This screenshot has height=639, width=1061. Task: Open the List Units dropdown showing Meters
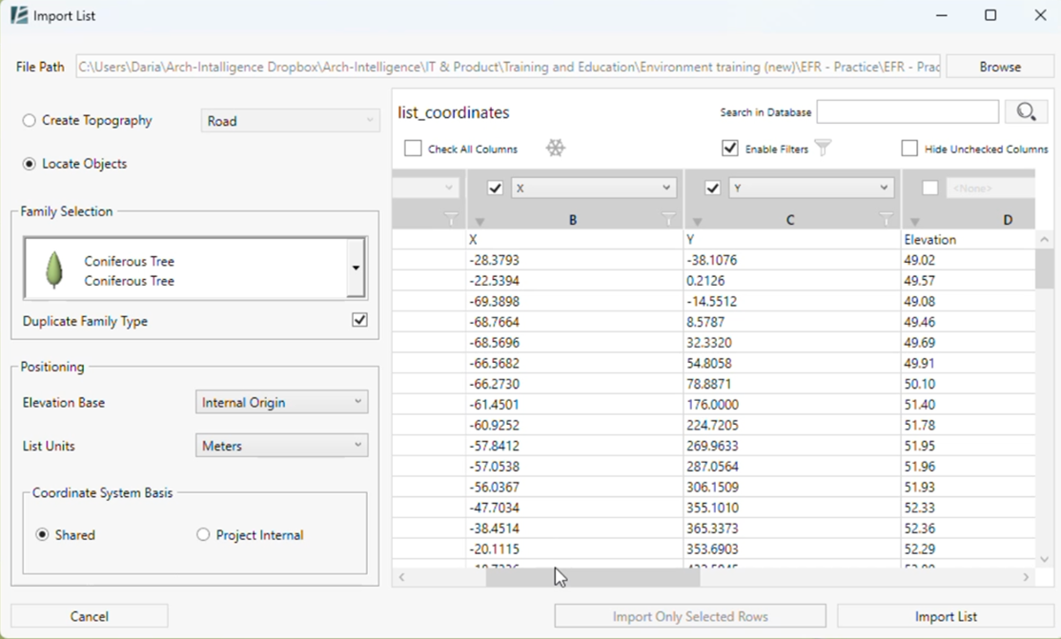coord(280,445)
